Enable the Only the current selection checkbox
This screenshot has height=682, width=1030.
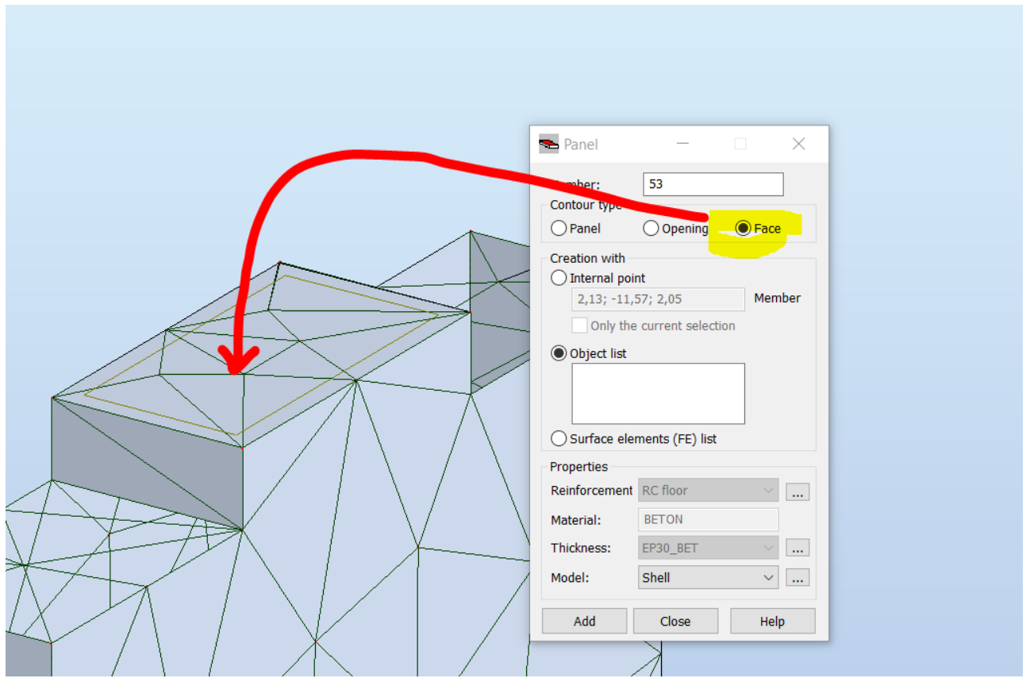[579, 325]
